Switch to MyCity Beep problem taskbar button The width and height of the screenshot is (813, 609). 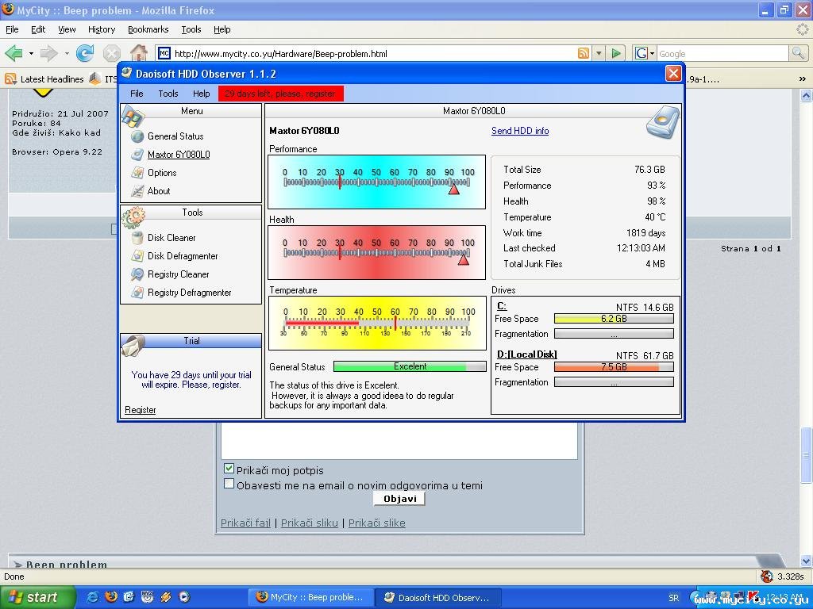311,597
